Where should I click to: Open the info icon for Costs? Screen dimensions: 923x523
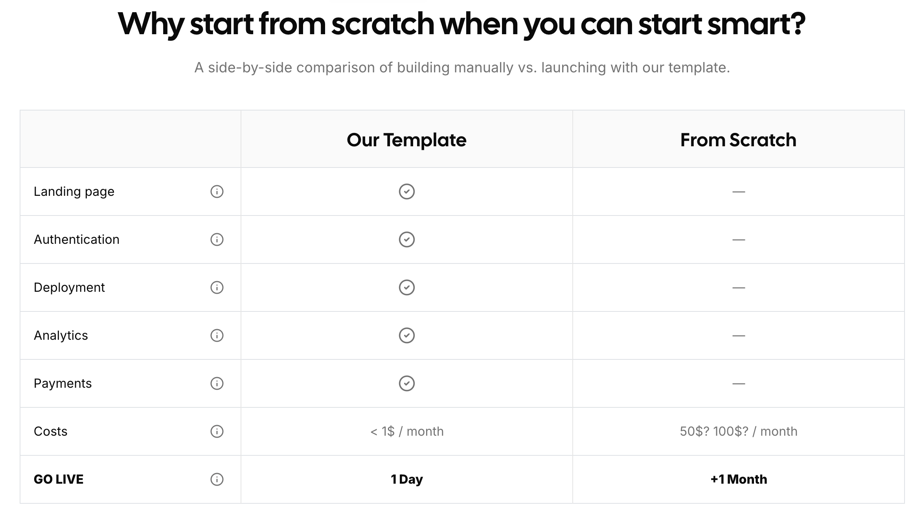point(217,431)
